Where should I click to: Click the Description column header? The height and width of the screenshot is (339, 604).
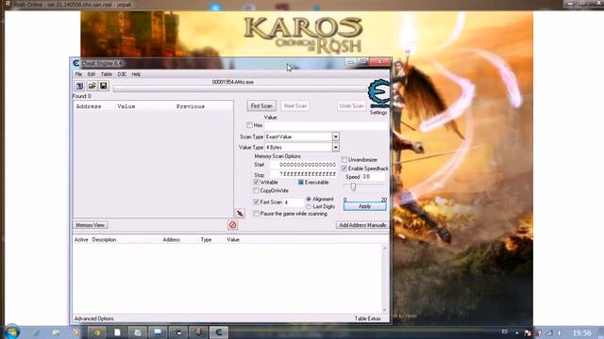click(x=104, y=240)
